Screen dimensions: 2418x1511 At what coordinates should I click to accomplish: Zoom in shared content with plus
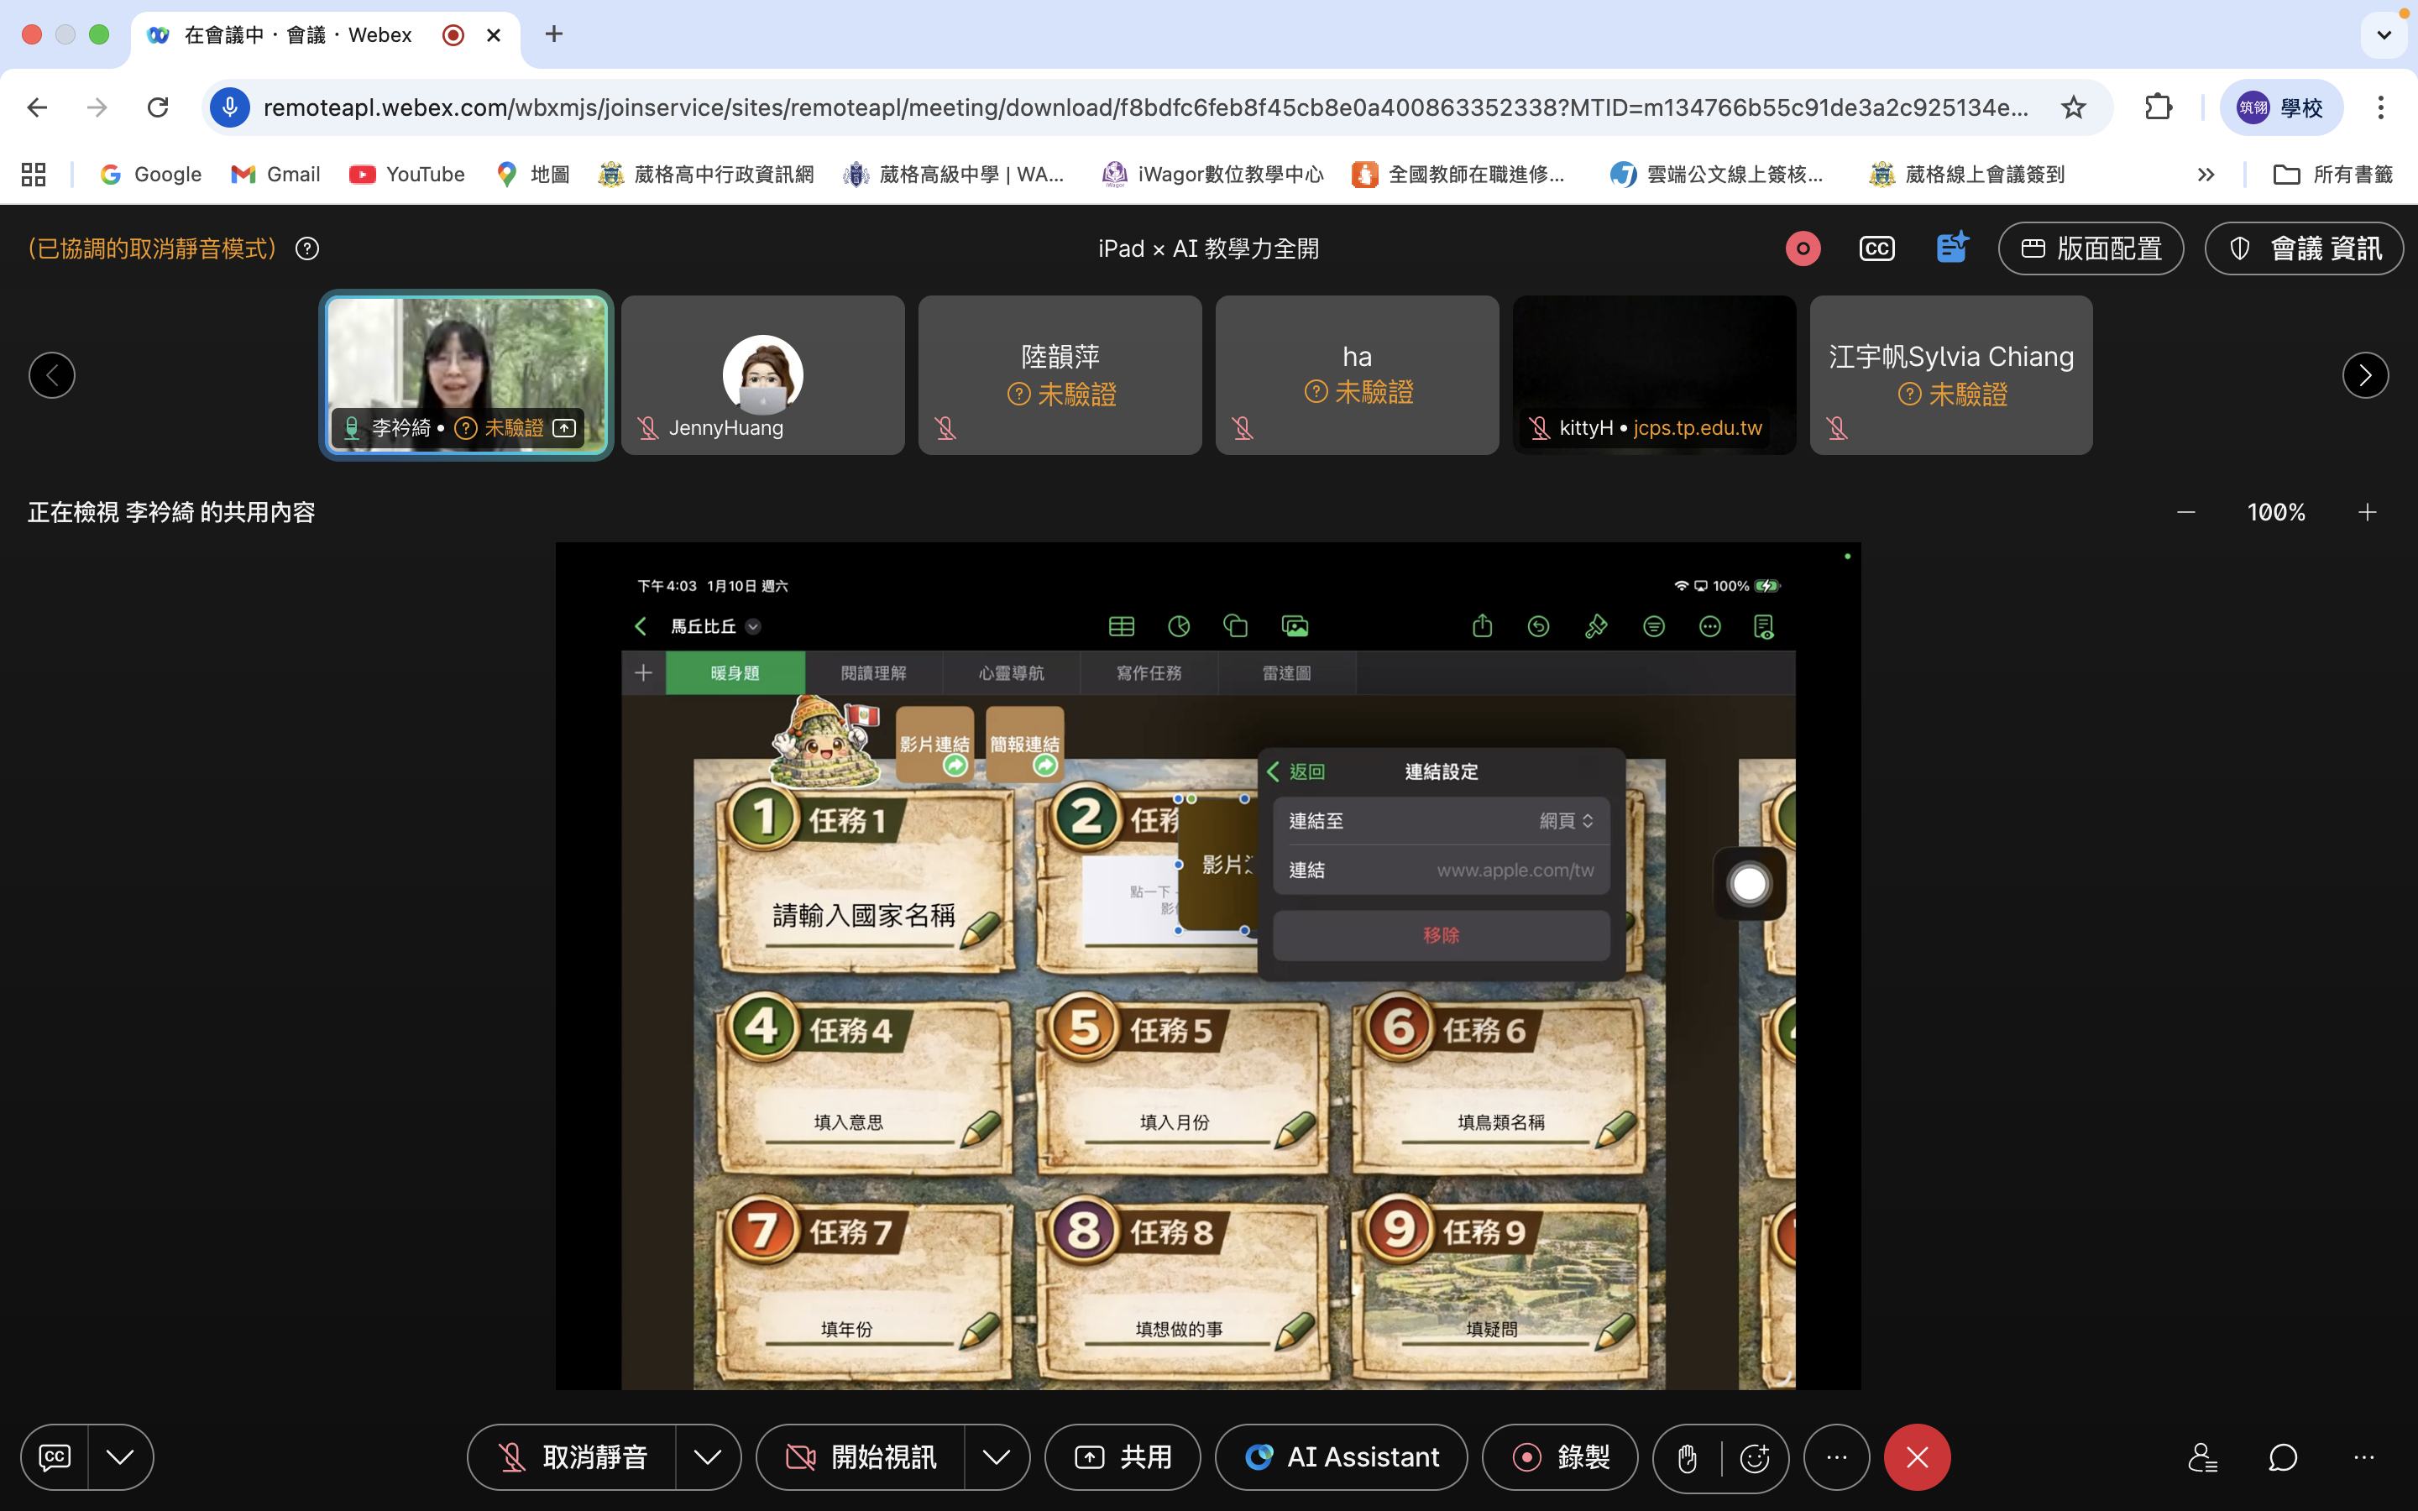2367,513
